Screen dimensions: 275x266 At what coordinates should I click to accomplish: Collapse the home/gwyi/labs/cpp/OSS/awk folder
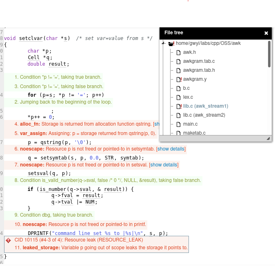click(x=163, y=43)
